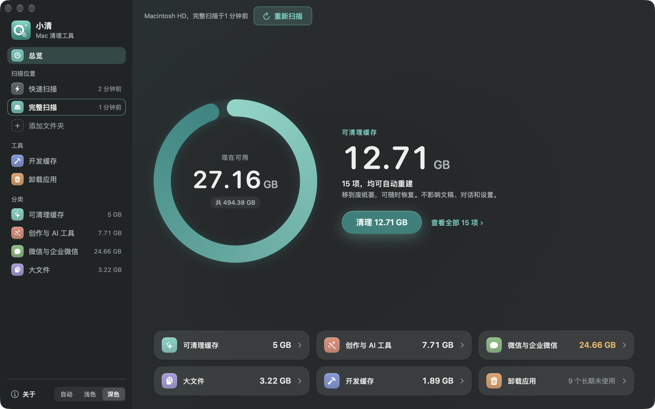655x409 pixels.
Task: Click 'Macintosh HD，完整扫描于1 分钟前' status text
Action: point(196,16)
